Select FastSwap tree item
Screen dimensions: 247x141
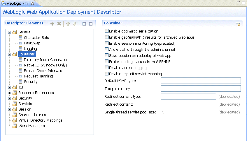[x=32, y=43]
